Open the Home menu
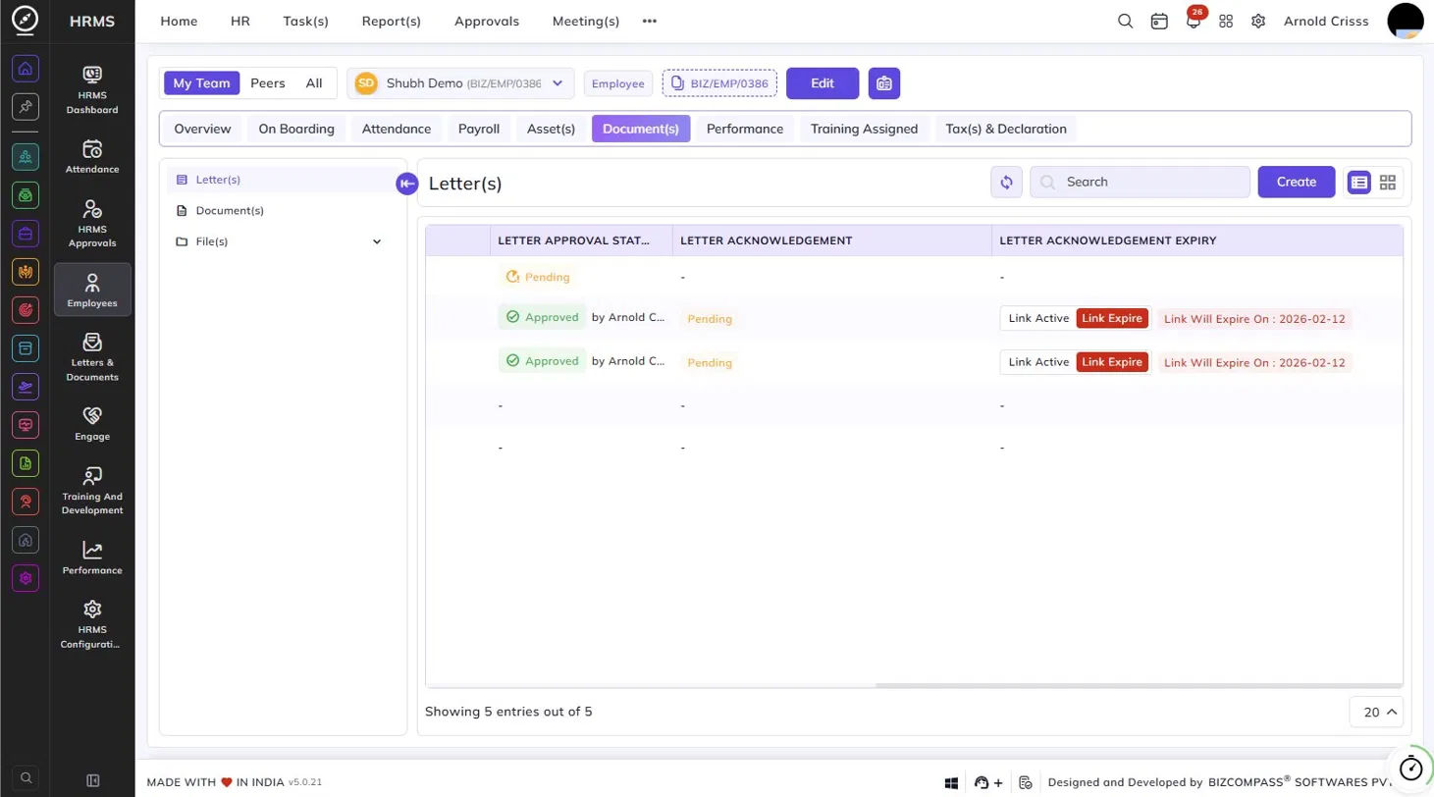Screen dimensions: 1434x797 (179, 21)
